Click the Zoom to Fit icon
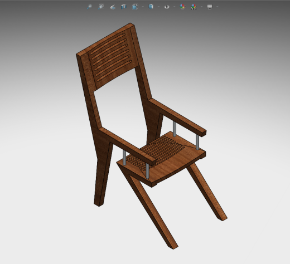Viewport: 290px width, 264px height. [x=89, y=7]
